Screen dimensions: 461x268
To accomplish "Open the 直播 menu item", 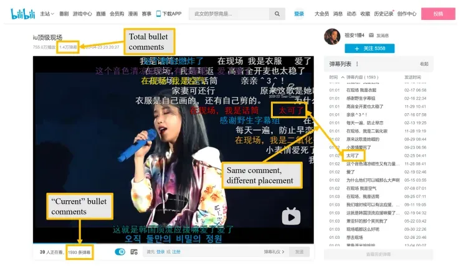I will [101, 14].
